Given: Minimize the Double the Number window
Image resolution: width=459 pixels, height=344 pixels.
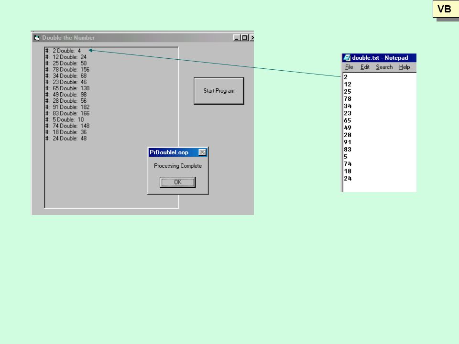Looking at the screenshot, I should pyautogui.click(x=237, y=38).
